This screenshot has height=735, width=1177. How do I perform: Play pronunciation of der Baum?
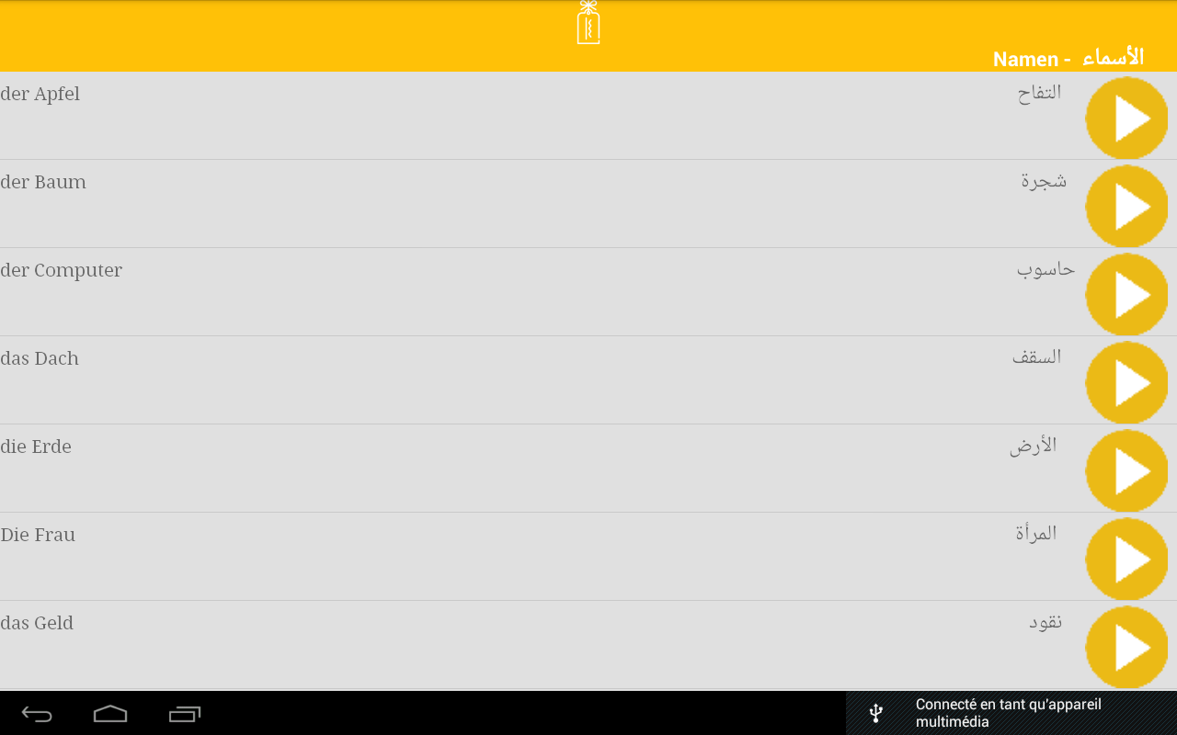tap(1126, 207)
